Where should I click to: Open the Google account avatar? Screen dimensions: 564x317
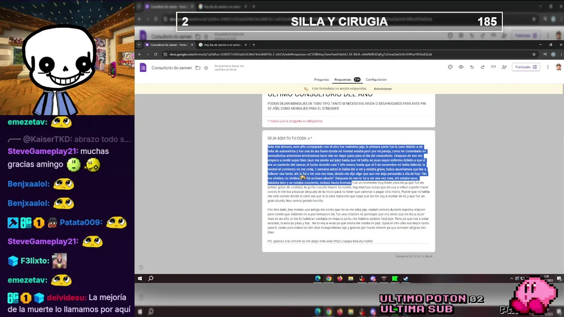(558, 67)
